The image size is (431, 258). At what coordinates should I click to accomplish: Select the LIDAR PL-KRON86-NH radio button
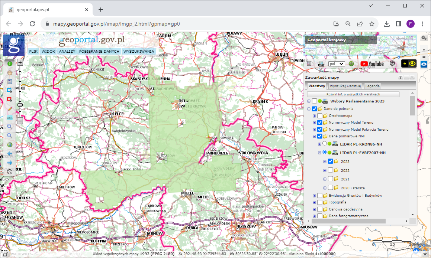click(325, 144)
